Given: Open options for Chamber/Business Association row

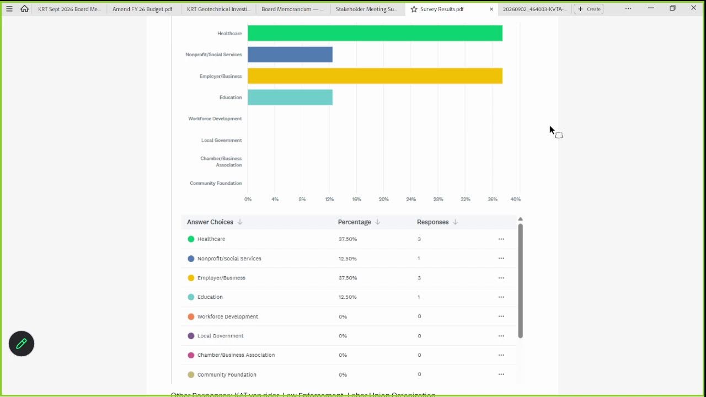Looking at the screenshot, I should [501, 355].
